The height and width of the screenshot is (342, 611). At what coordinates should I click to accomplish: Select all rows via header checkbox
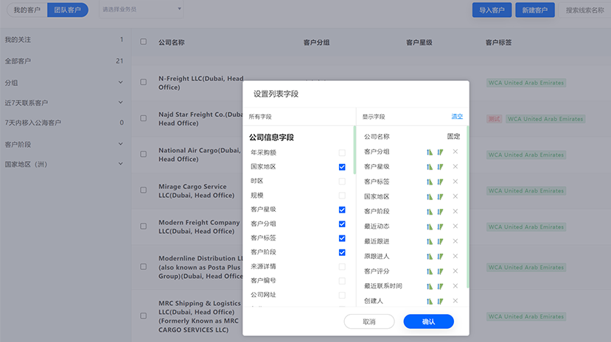click(144, 42)
